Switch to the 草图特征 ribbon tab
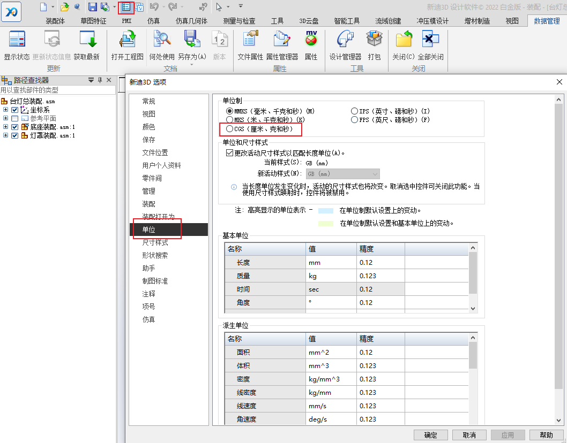 tap(93, 21)
